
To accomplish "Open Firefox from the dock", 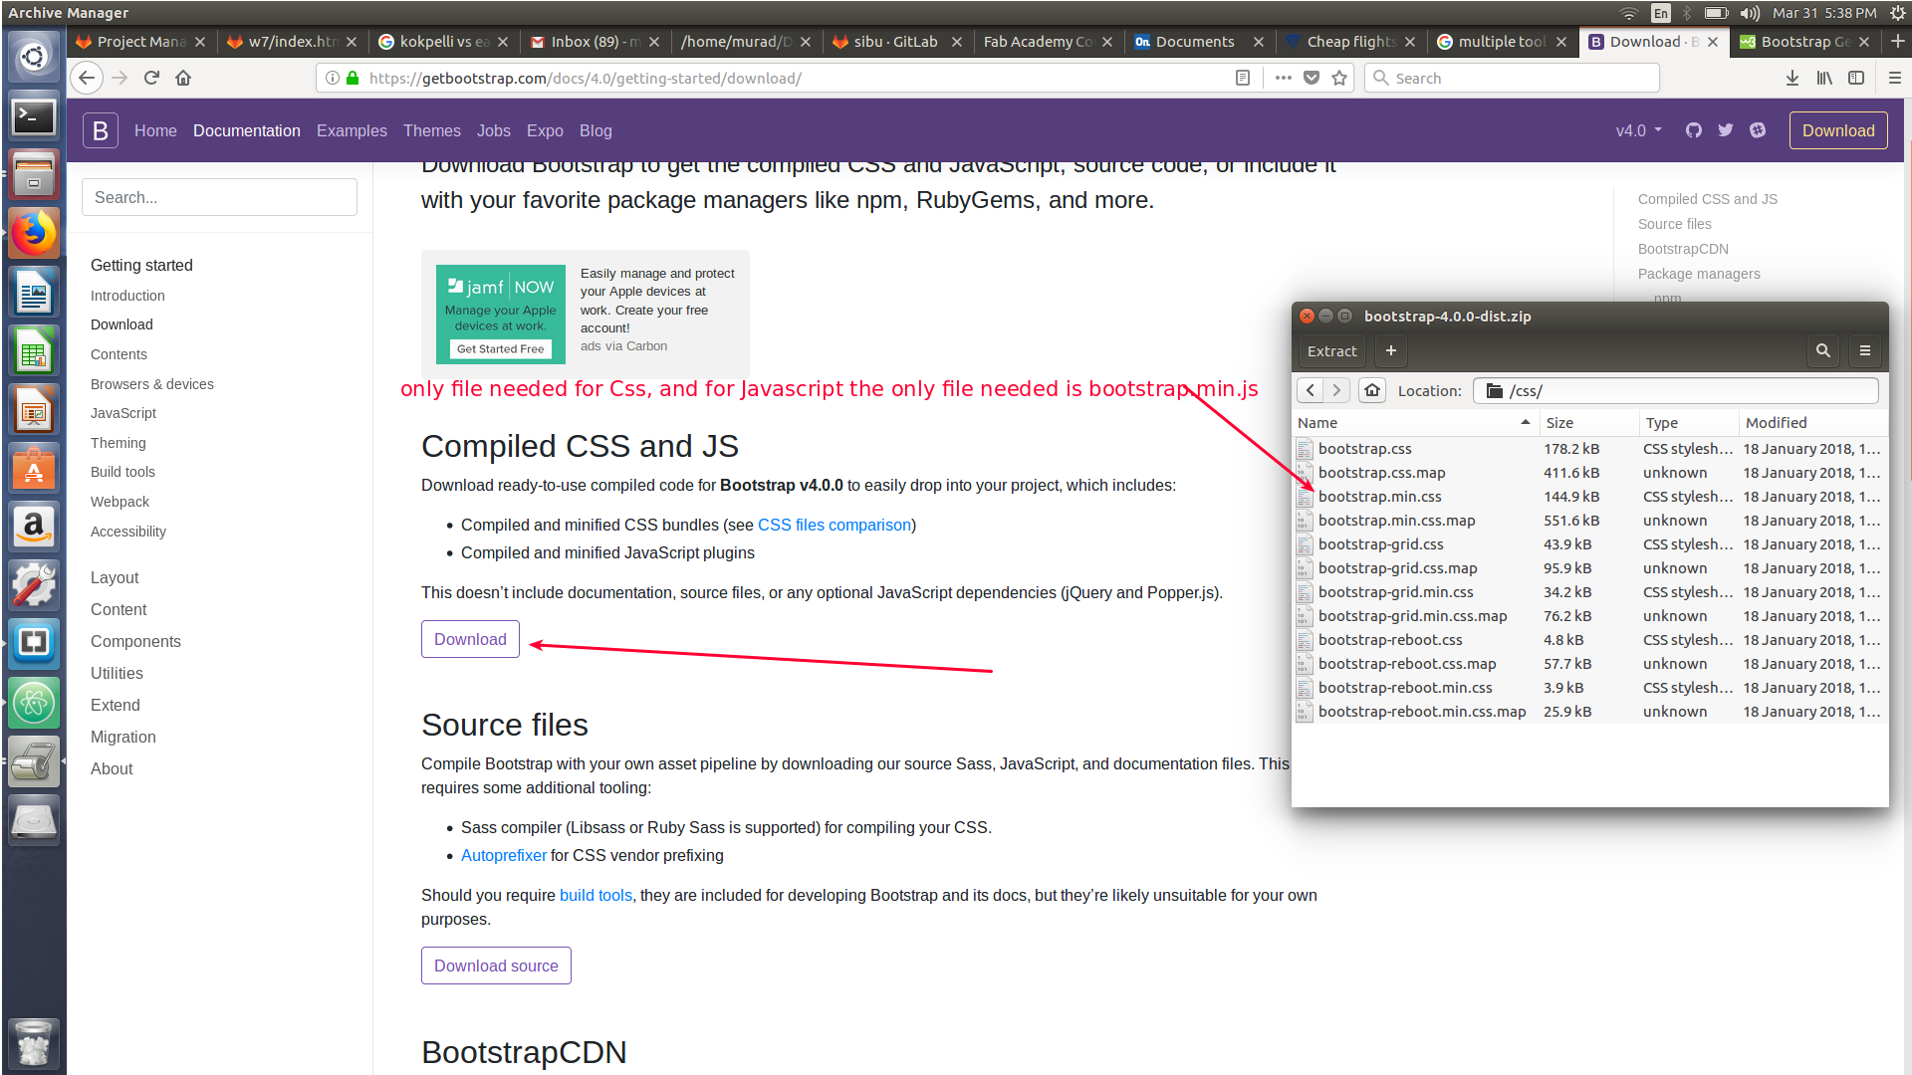I will click(x=34, y=234).
